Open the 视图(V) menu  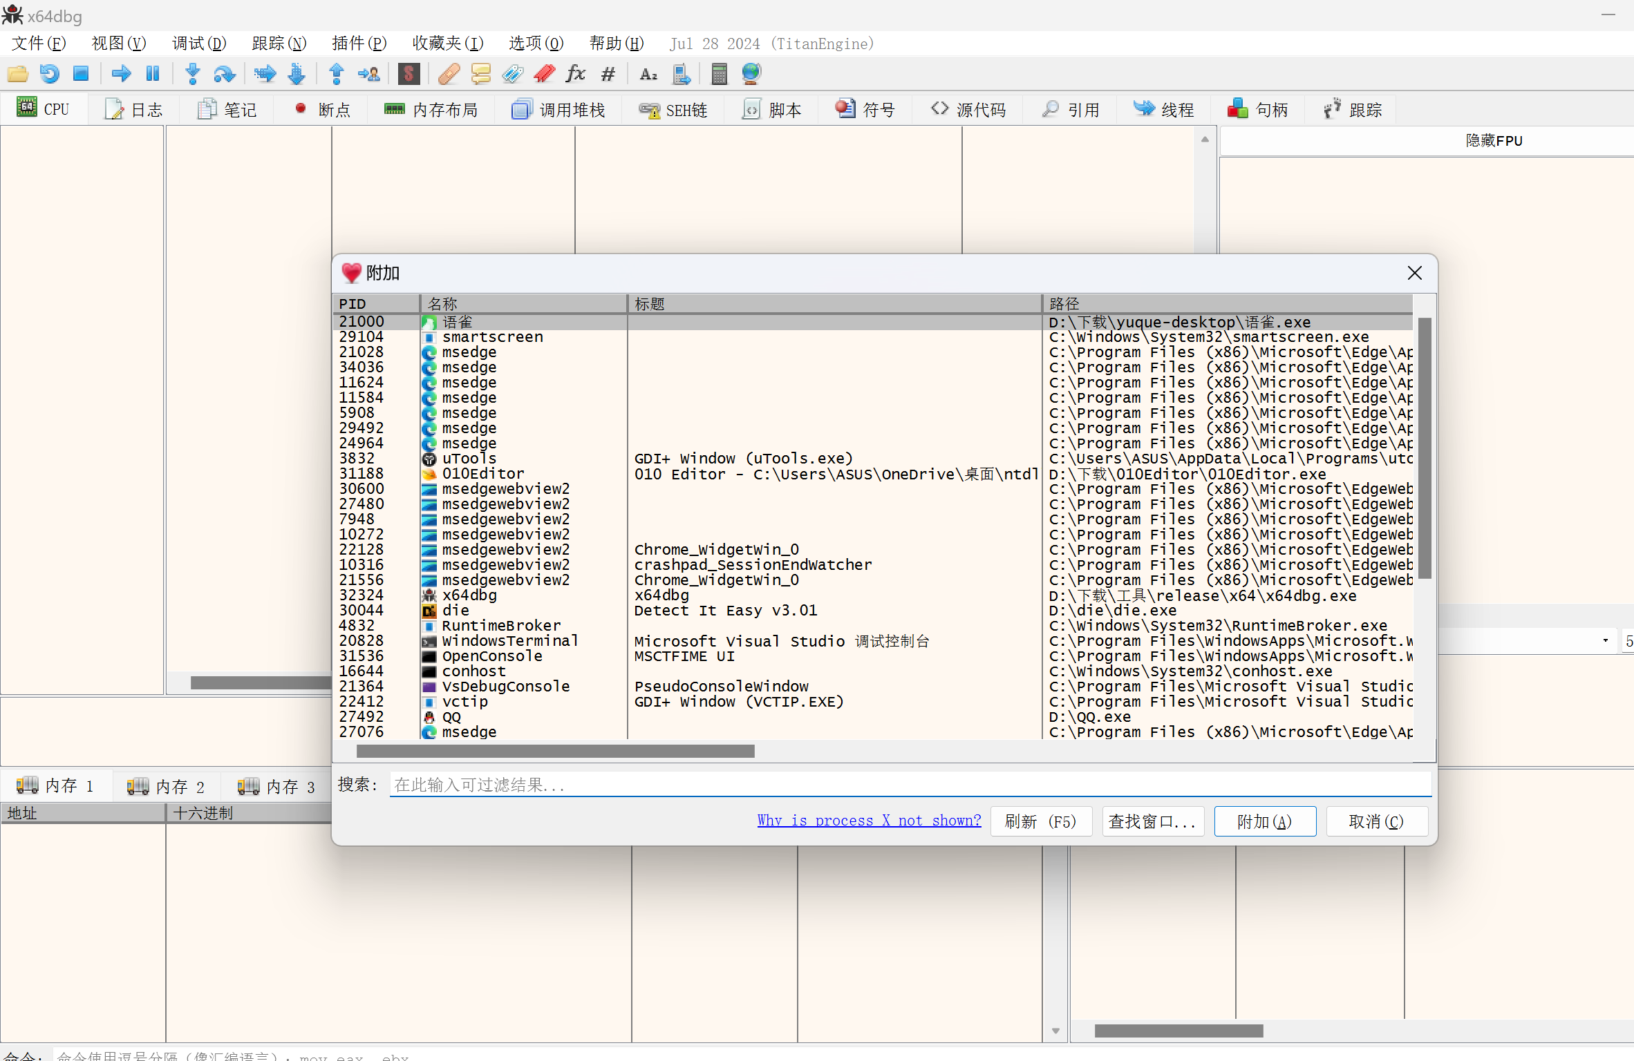point(119,44)
